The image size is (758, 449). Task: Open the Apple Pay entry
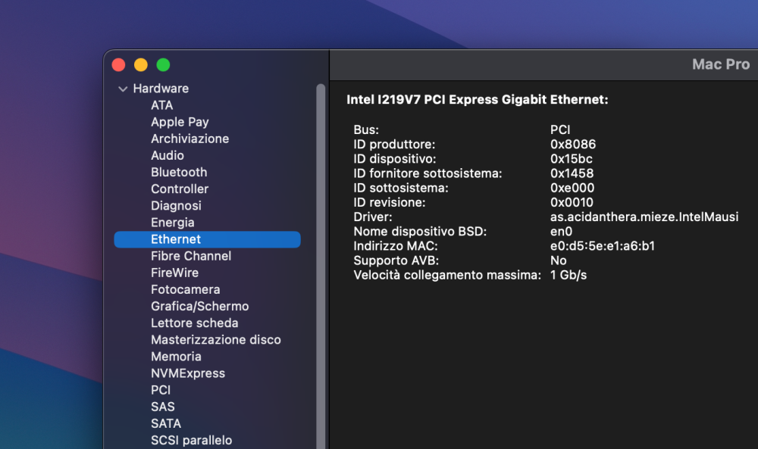[180, 122]
